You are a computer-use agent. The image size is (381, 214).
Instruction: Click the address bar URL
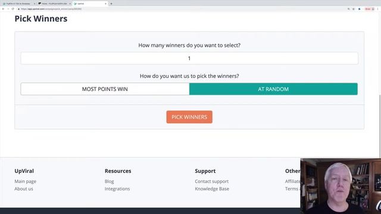[x=51, y=9]
